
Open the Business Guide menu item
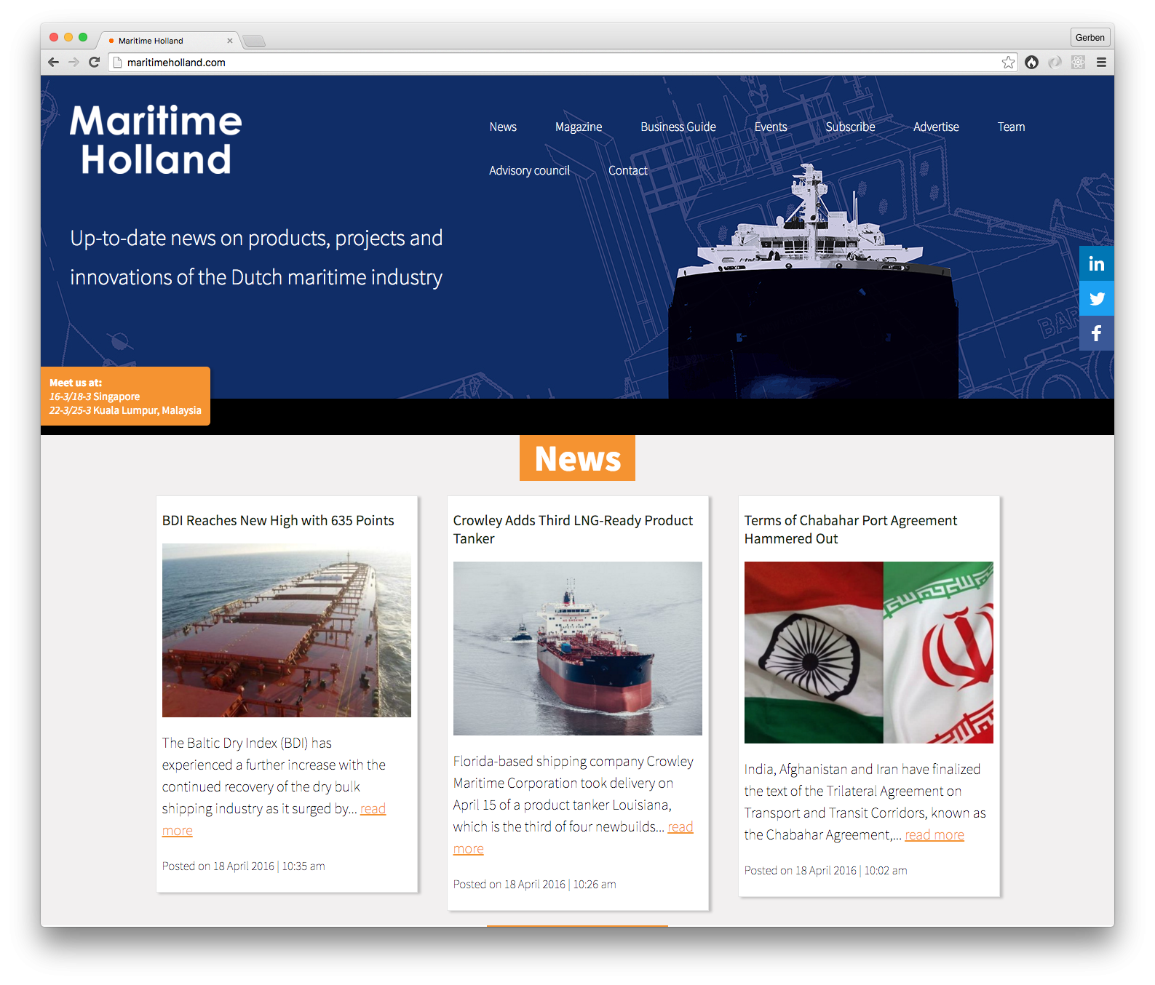678,127
